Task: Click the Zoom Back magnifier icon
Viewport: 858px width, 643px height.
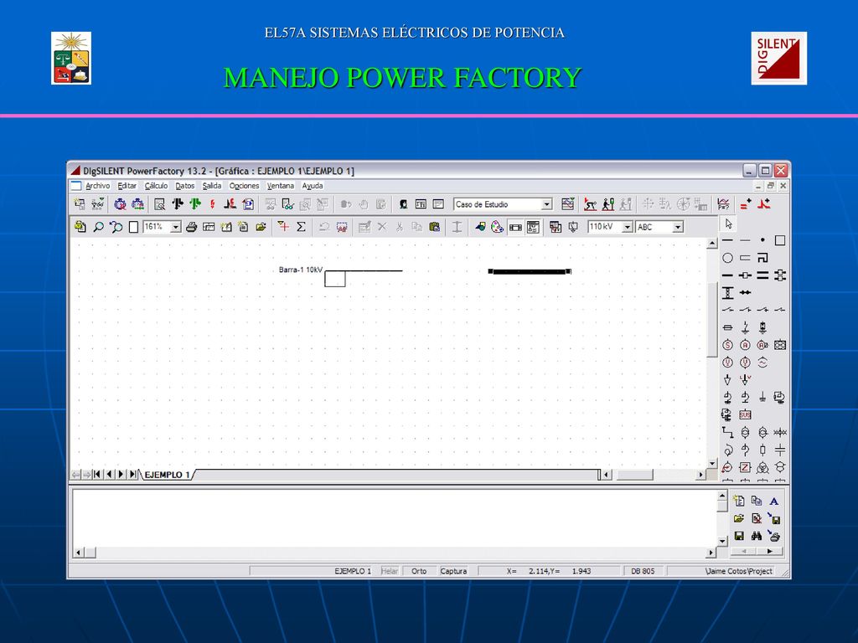Action: (116, 227)
